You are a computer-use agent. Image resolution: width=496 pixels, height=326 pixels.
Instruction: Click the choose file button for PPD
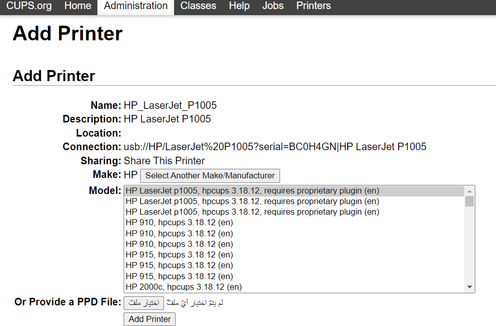(144, 303)
